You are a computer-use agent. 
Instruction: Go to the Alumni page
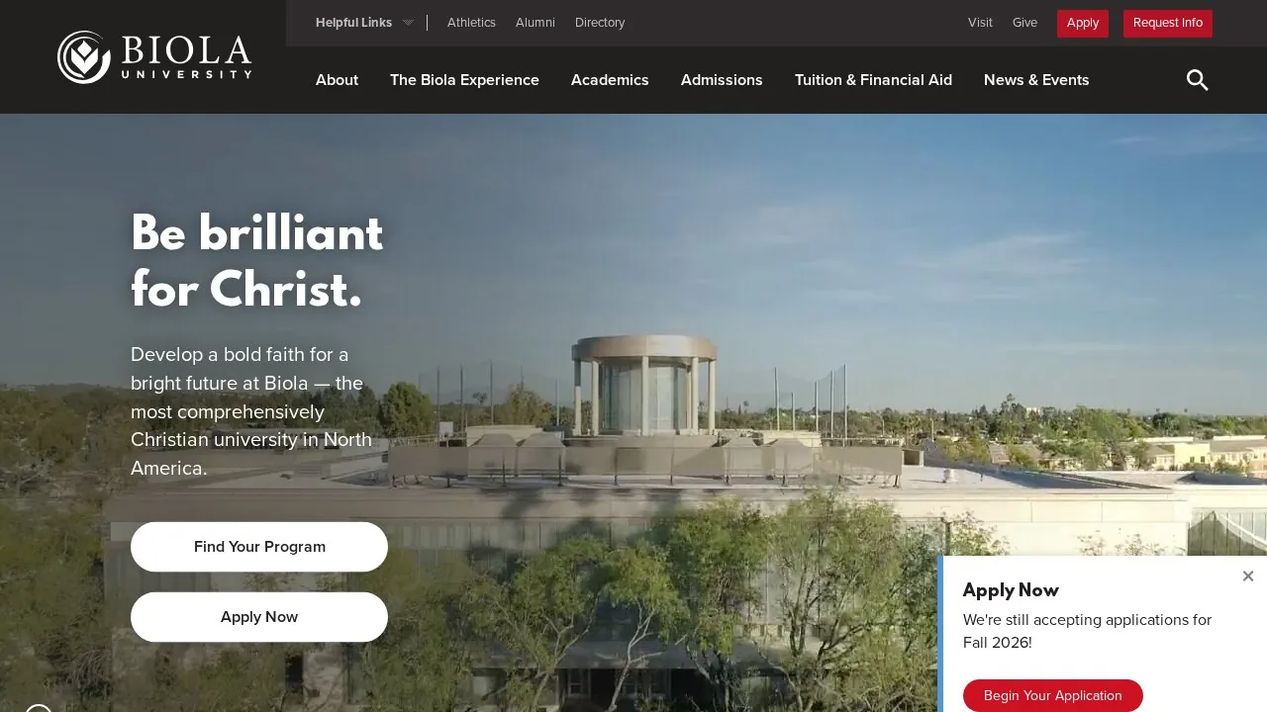click(x=536, y=23)
